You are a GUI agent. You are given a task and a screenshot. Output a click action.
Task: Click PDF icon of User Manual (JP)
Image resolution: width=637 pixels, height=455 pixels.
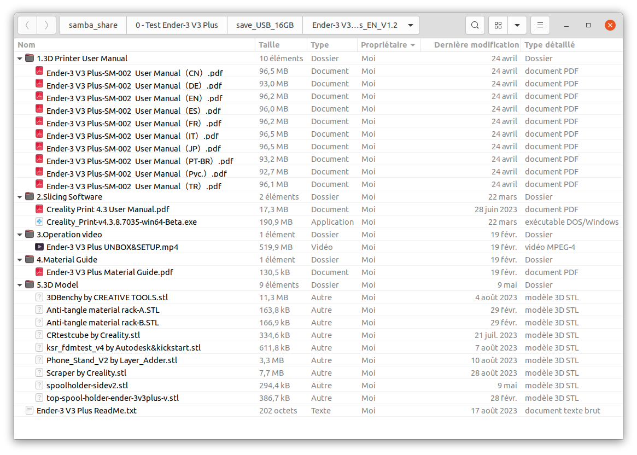39,147
